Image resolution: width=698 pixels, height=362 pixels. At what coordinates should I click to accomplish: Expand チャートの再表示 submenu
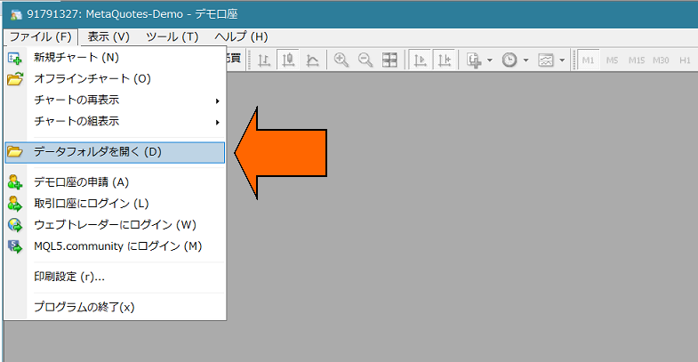115,101
